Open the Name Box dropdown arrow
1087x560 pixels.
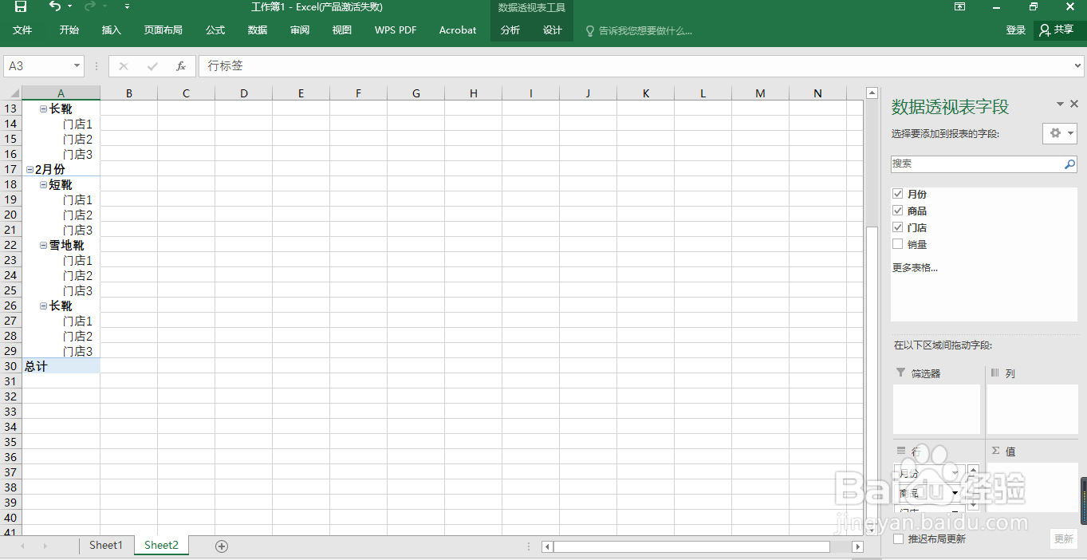point(77,66)
